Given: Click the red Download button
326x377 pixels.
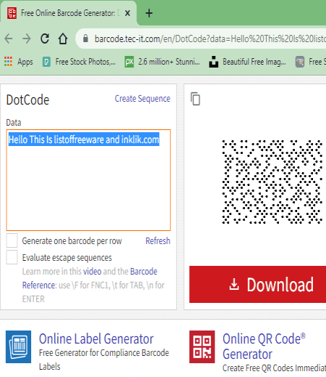Looking at the screenshot, I should (258, 284).
